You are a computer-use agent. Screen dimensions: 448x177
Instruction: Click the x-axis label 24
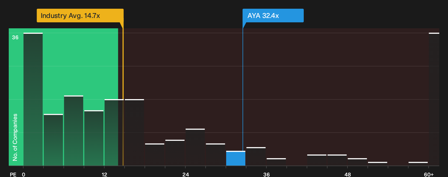coord(185,175)
